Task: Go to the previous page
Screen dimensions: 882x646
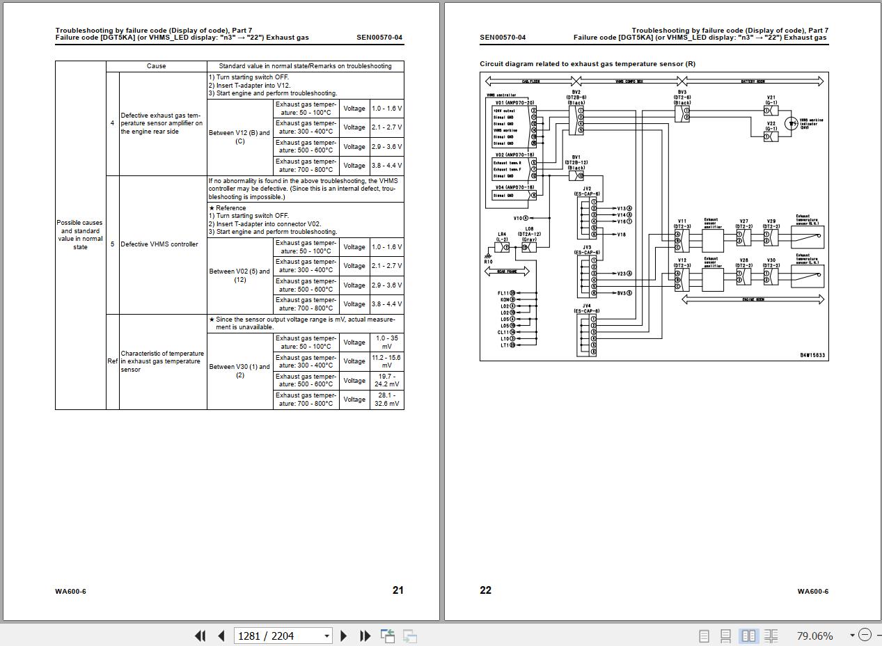Action: coord(221,636)
